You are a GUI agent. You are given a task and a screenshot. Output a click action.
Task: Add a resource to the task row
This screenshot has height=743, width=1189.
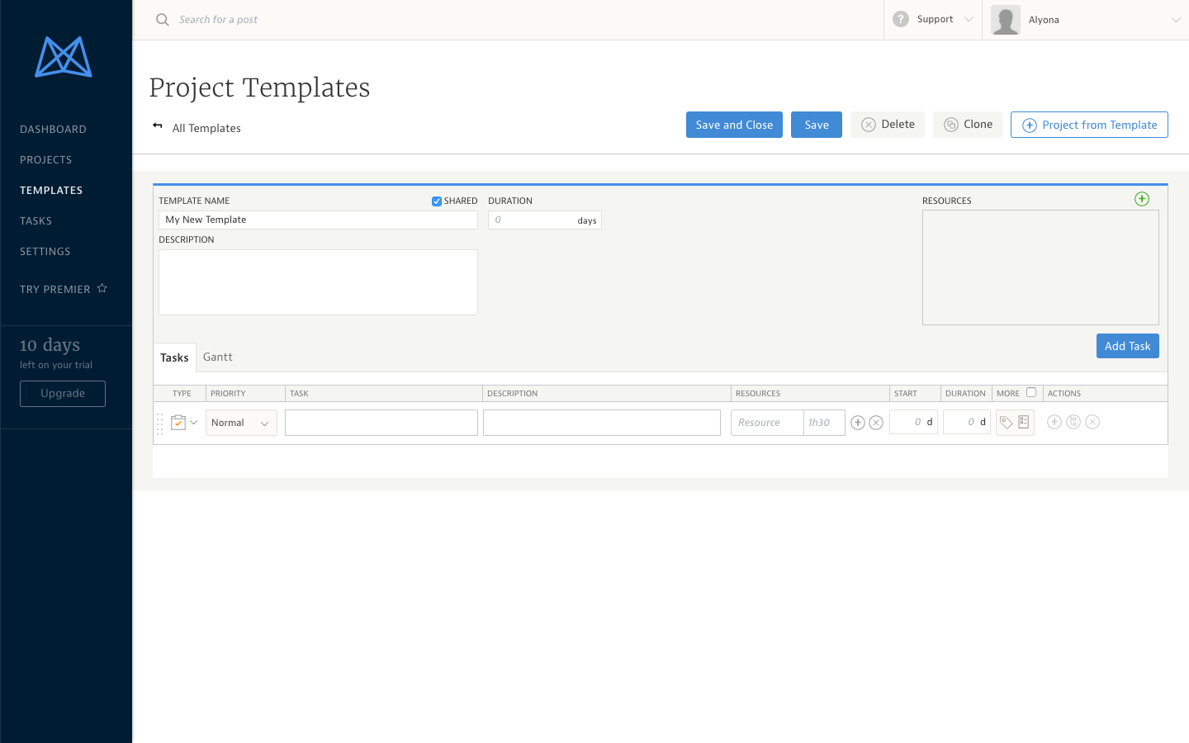tap(858, 423)
